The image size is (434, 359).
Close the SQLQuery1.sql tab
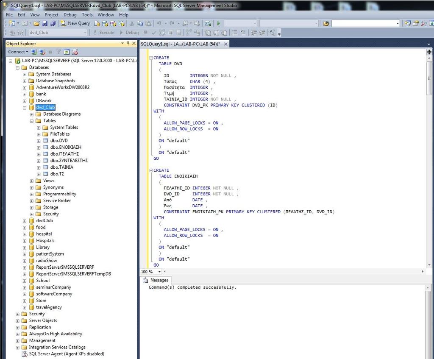click(x=225, y=44)
